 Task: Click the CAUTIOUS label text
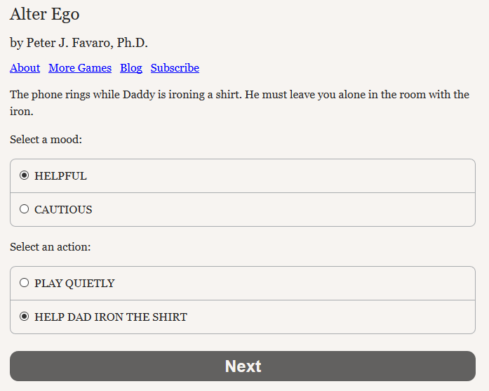63,210
